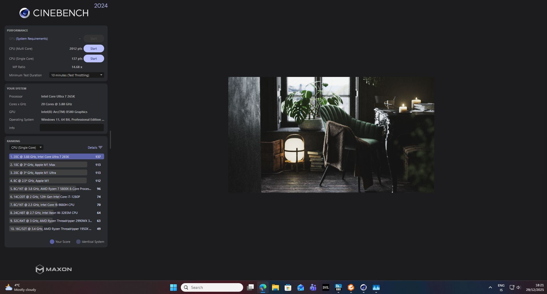Select the 8C Apple M1 ranking row
The width and height of the screenshot is (547, 294).
pos(56,181)
